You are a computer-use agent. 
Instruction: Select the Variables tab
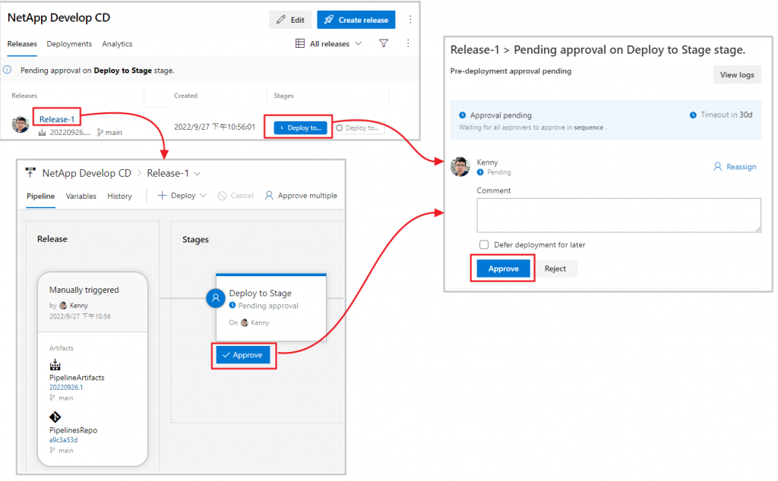(x=81, y=196)
